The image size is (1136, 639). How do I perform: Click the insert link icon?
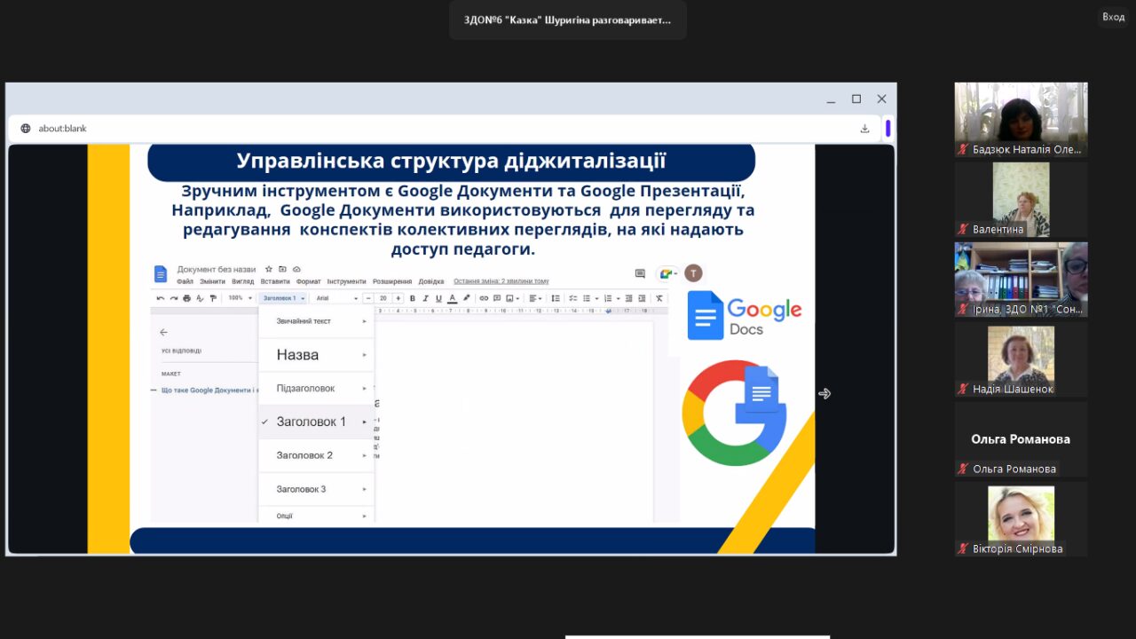click(x=484, y=298)
